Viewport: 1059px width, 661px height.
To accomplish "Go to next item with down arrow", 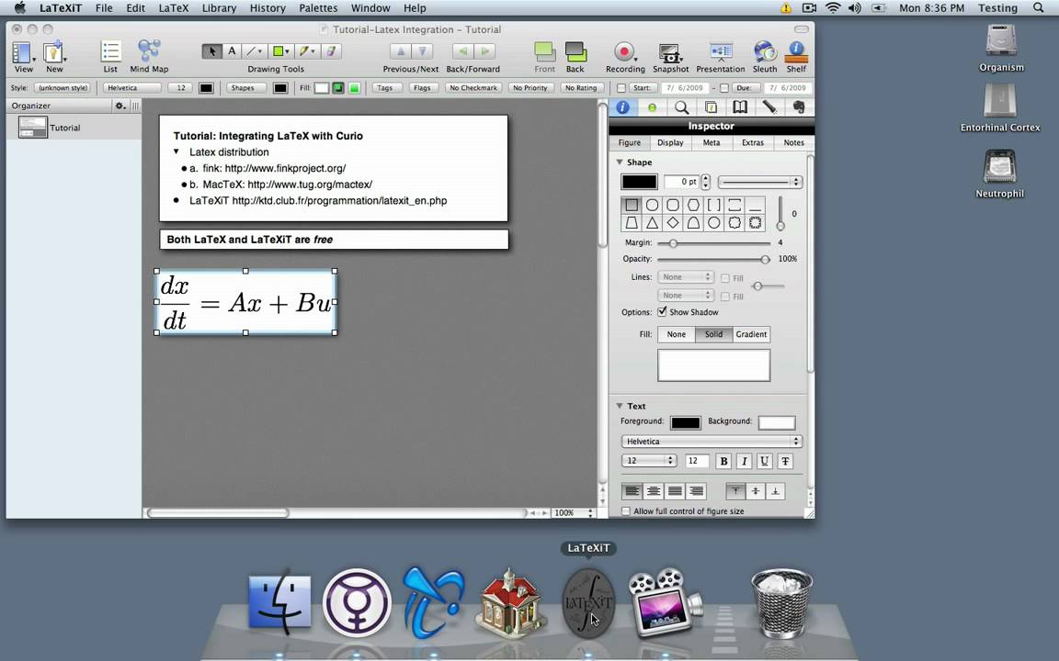I will coord(422,51).
